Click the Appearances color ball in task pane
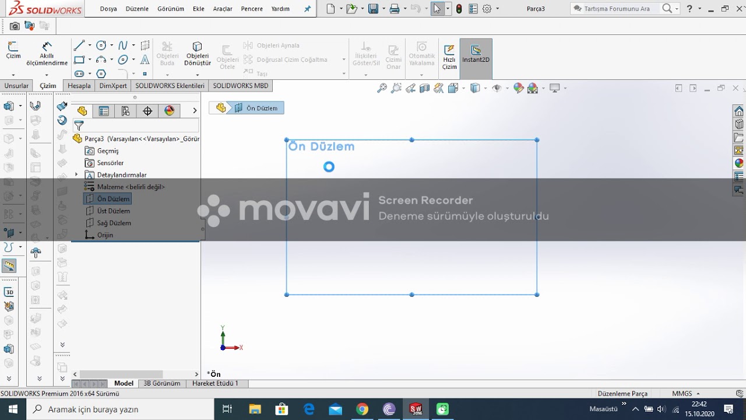 (738, 163)
